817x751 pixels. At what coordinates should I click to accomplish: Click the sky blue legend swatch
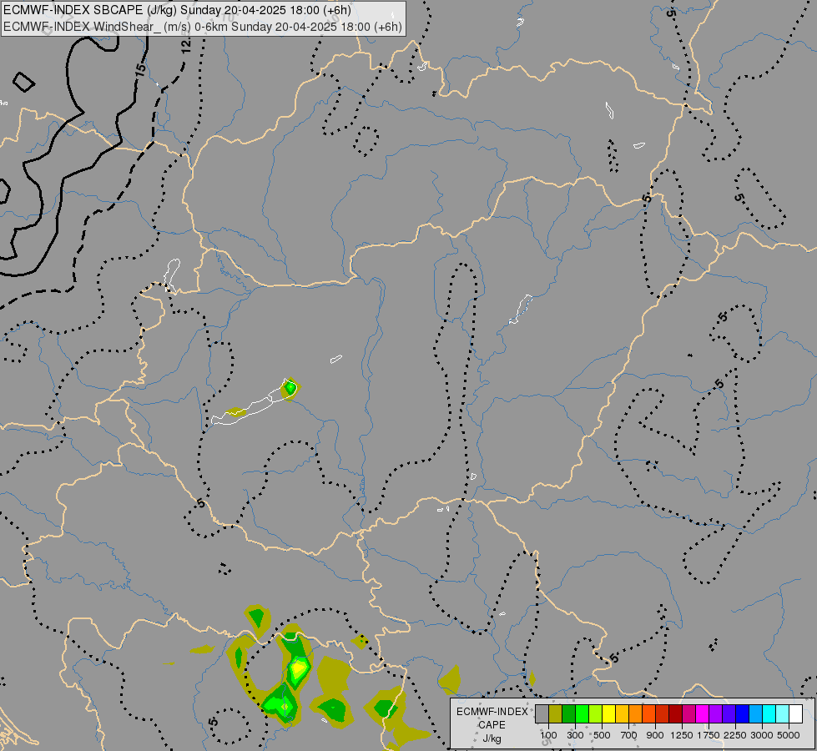[755, 713]
